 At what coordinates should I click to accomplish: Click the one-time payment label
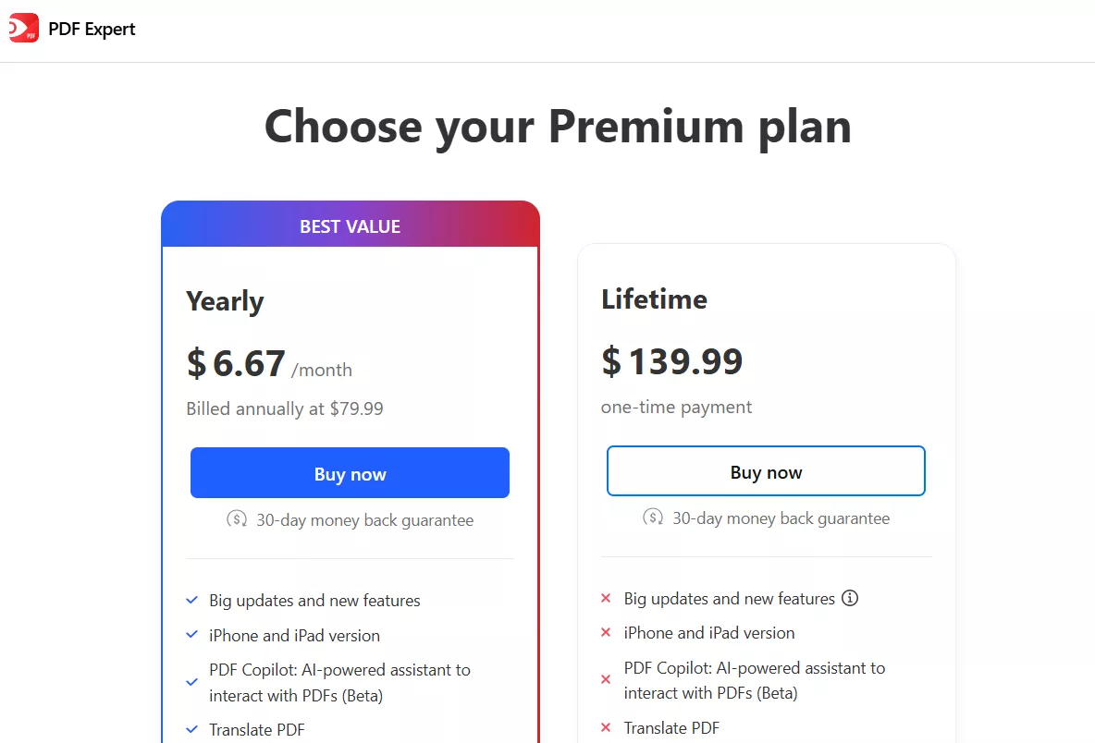[x=676, y=407]
